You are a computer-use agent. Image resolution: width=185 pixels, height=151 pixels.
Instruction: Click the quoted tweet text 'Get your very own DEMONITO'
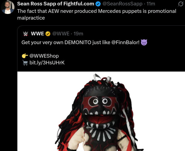tap(56, 43)
